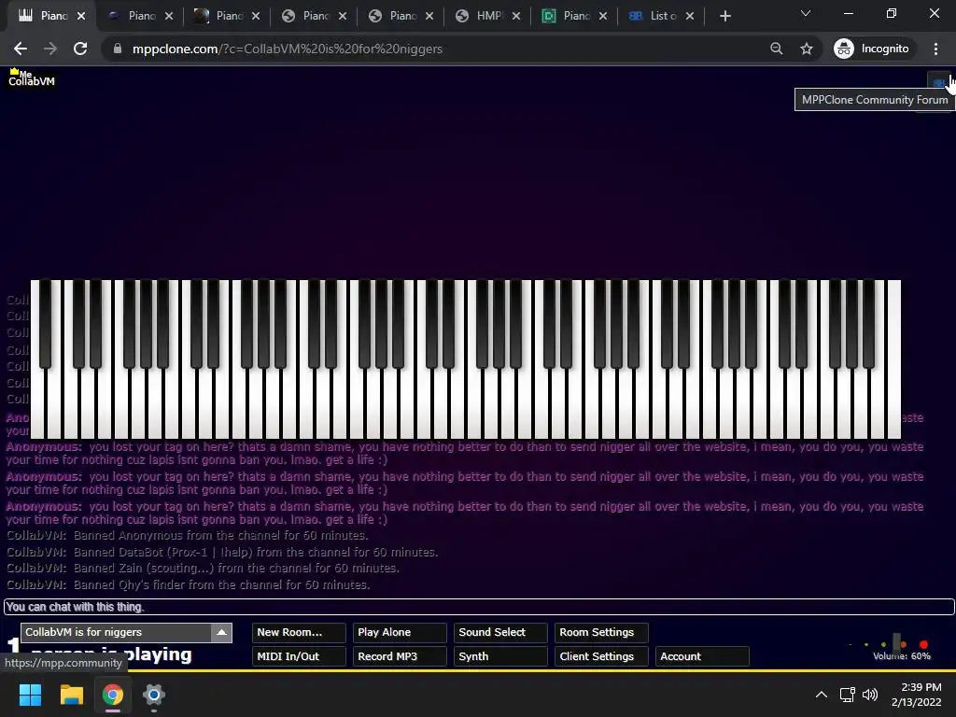The image size is (956, 717).
Task: Open the zoom magnifier in the address bar
Action: coord(776,49)
